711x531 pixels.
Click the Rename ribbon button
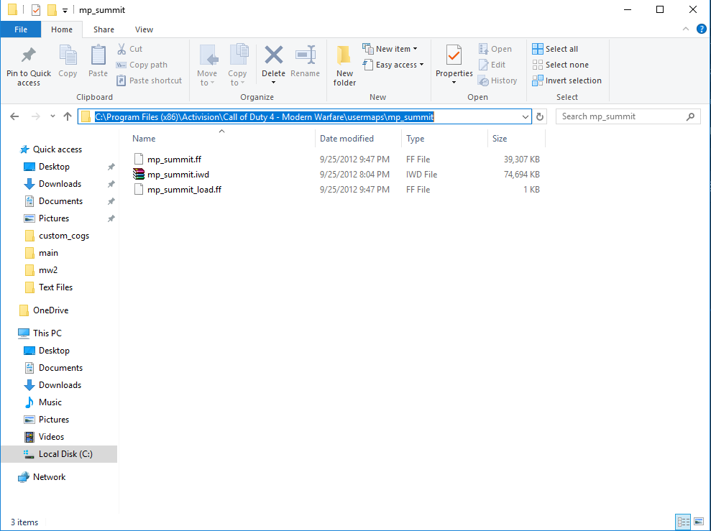tap(305, 61)
